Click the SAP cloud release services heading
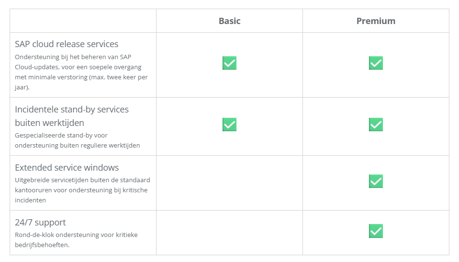Screen dimensions: 459x262 click(66, 44)
